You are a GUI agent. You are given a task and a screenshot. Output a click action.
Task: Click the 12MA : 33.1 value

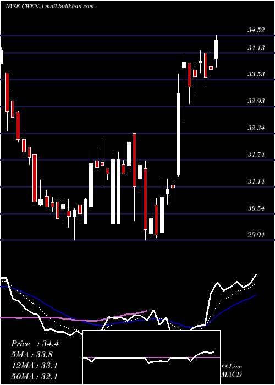tap(34, 366)
